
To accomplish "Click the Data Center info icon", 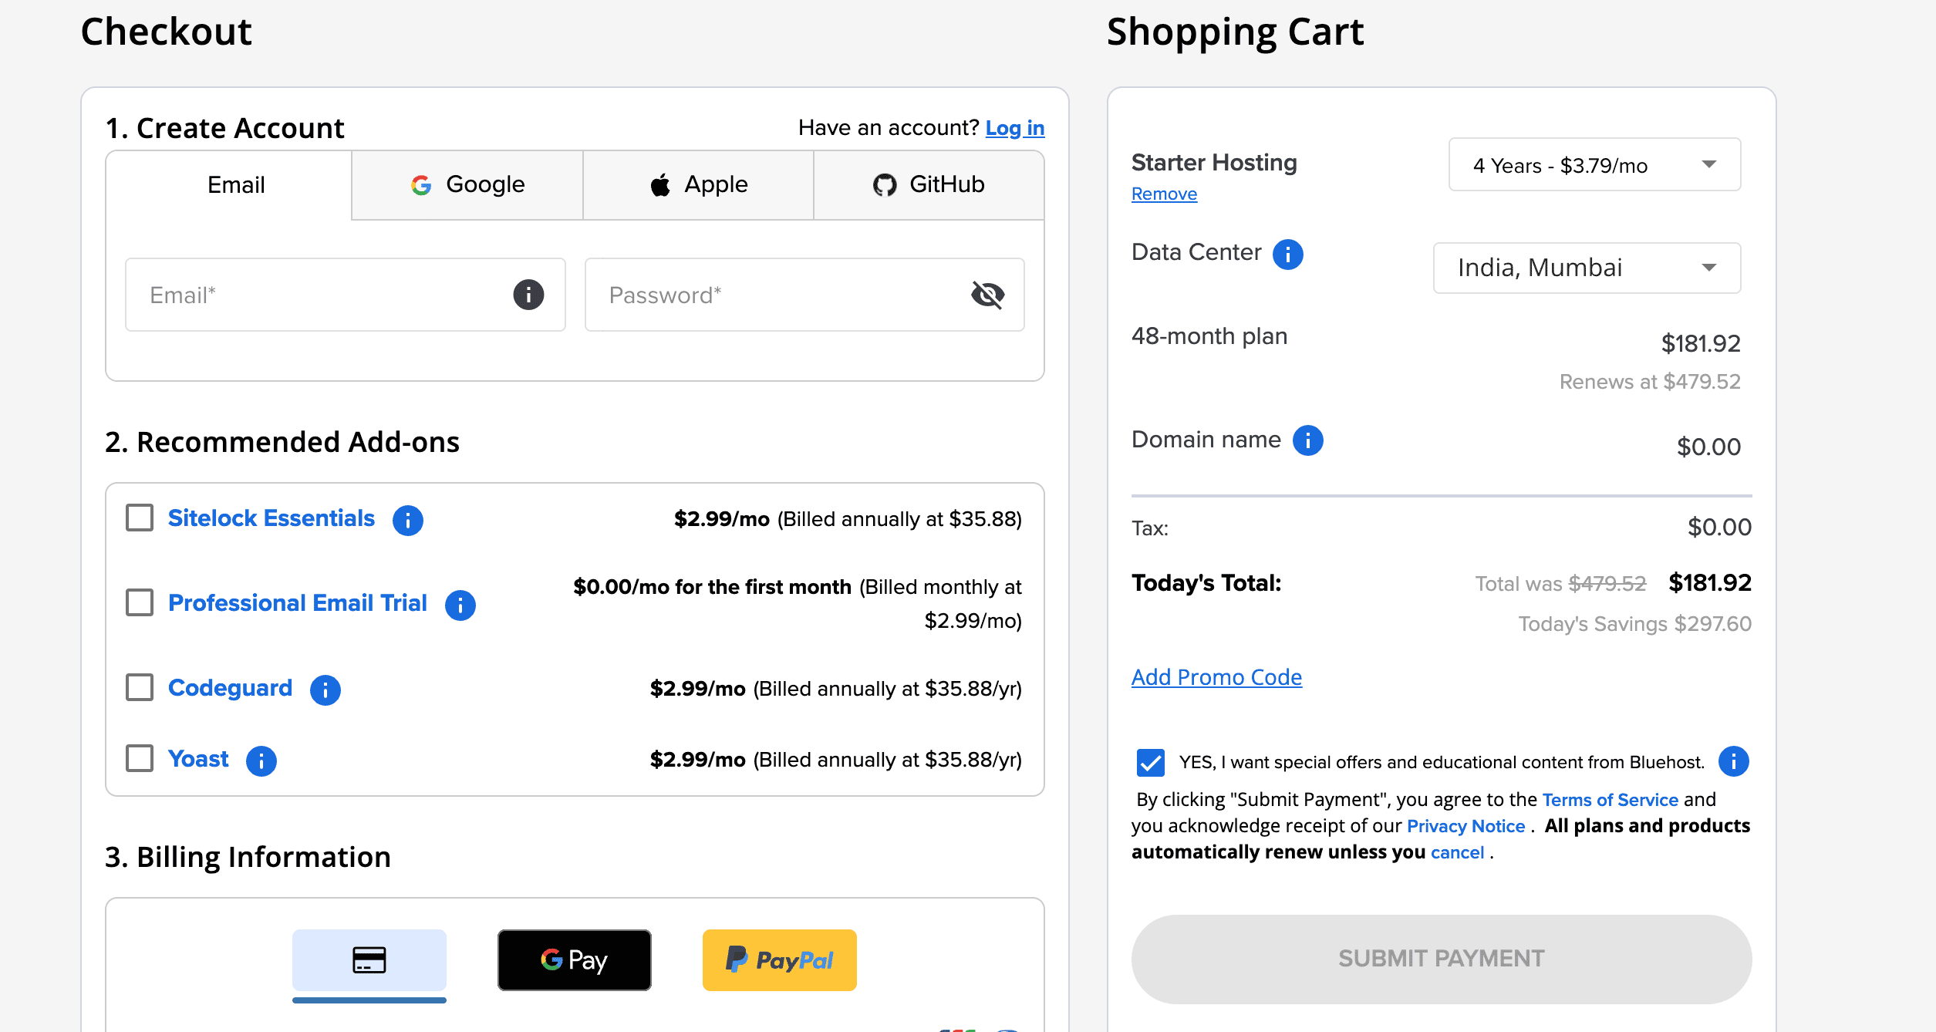I will click(1287, 254).
